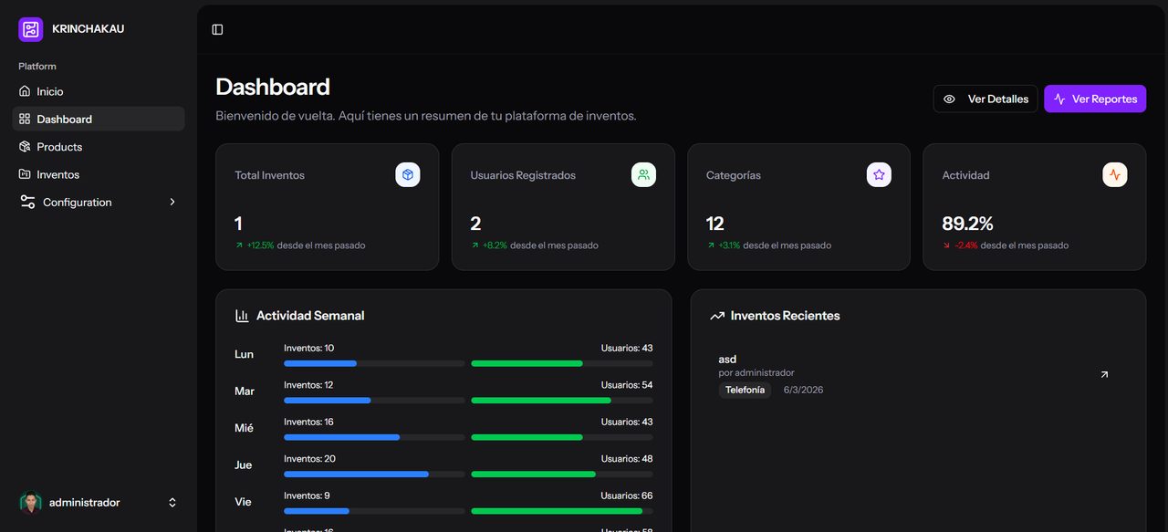The width and height of the screenshot is (1168, 532).
Task: Click the Inicio home icon
Action: coord(25,91)
